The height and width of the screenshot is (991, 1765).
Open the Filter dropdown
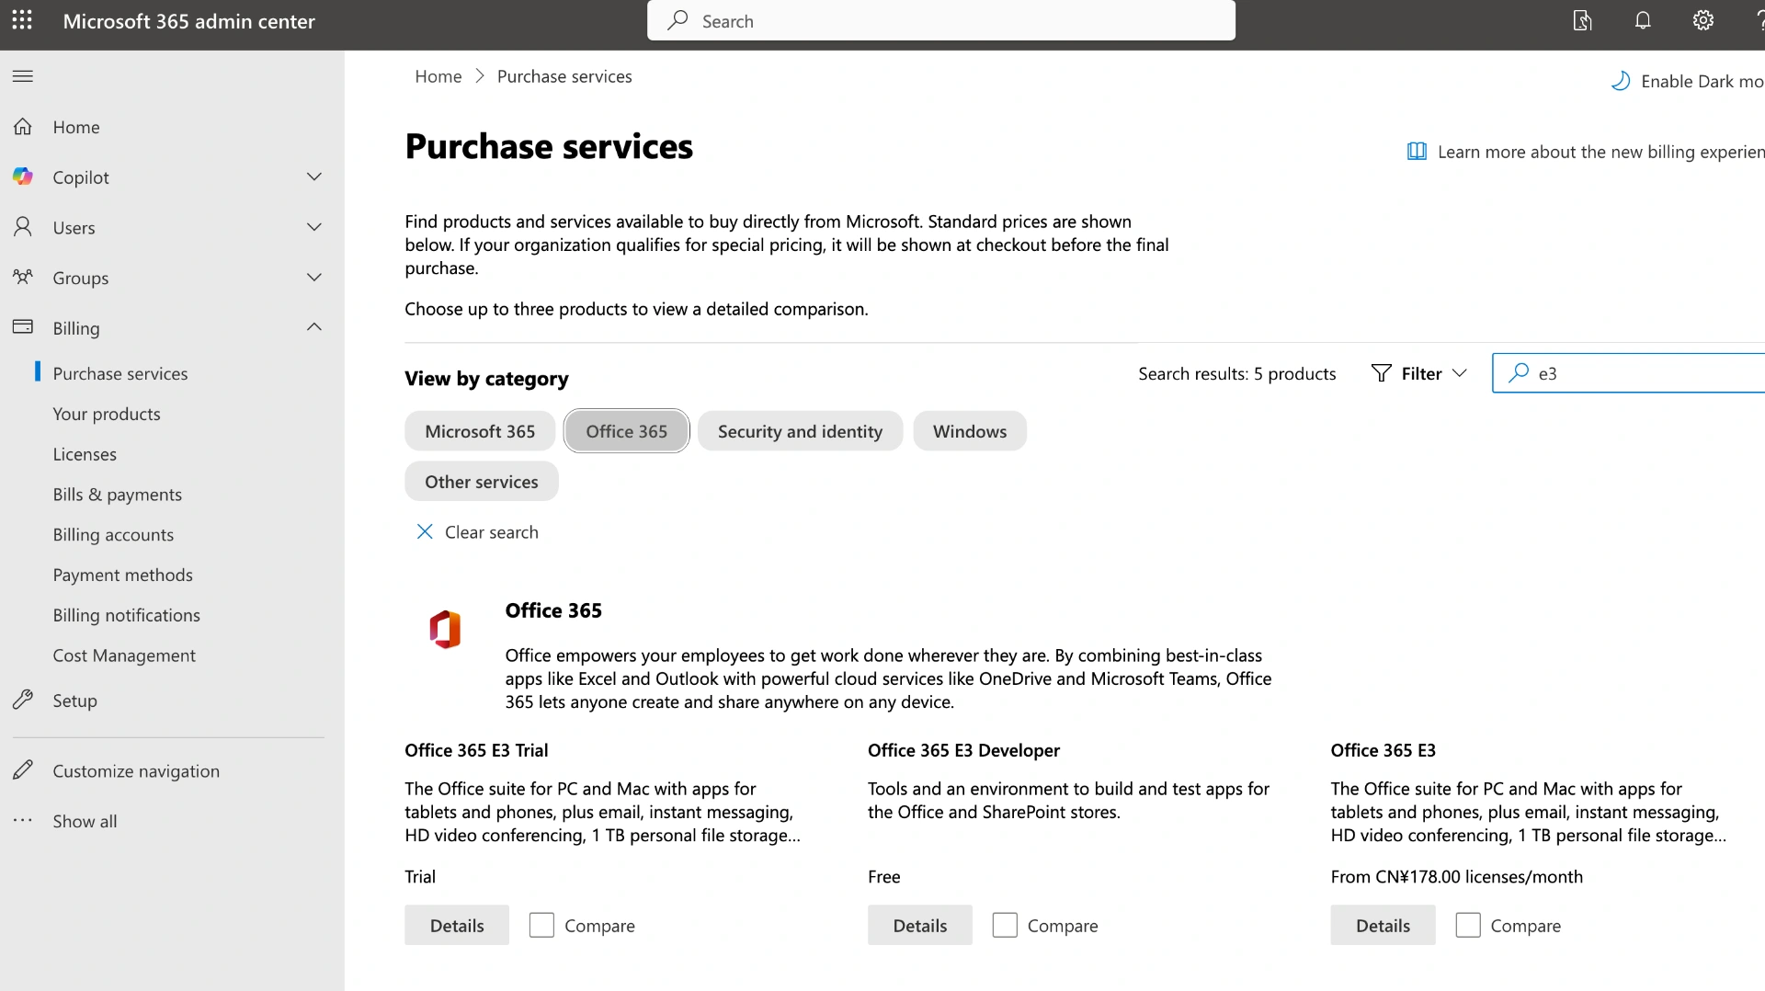coord(1419,373)
